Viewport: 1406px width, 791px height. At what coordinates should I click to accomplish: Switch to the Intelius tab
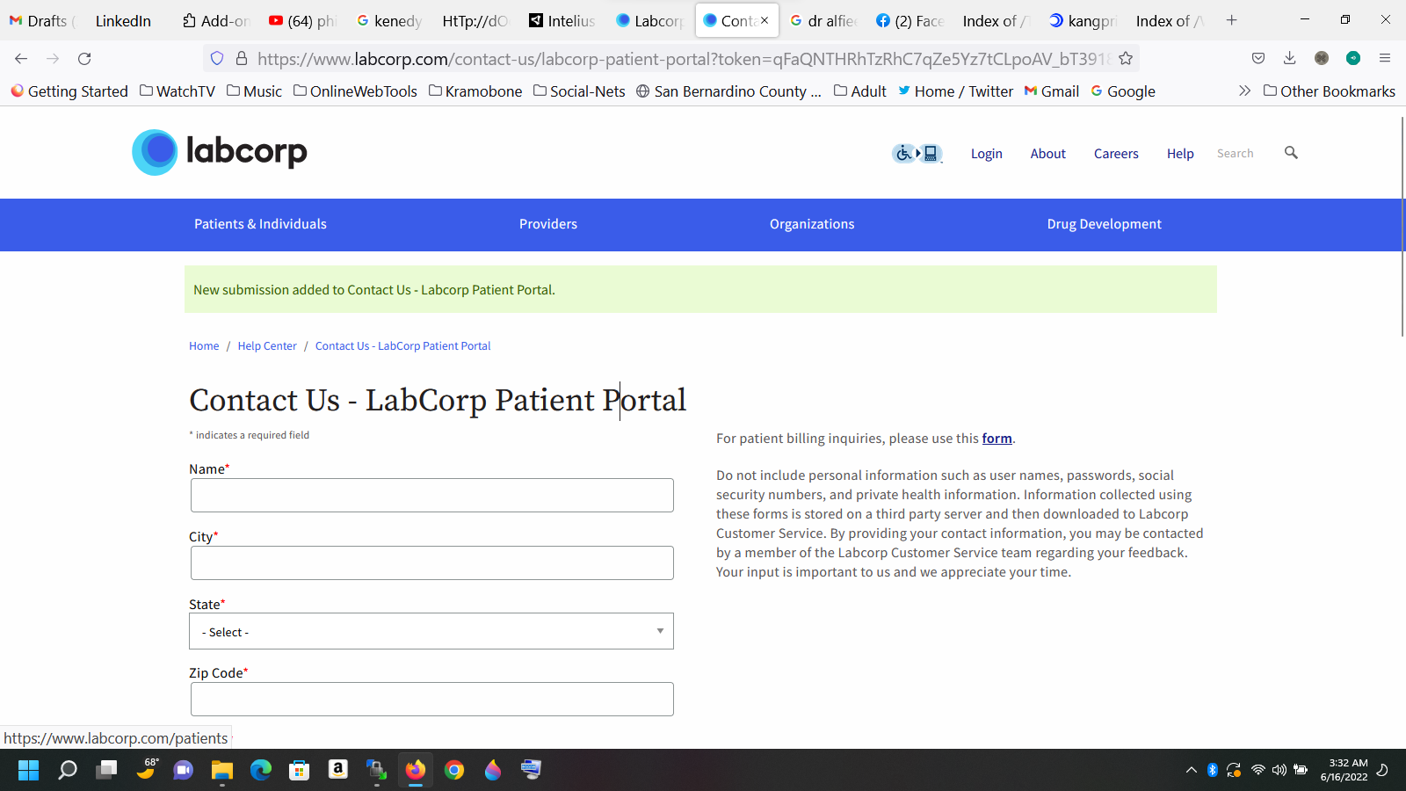562,20
